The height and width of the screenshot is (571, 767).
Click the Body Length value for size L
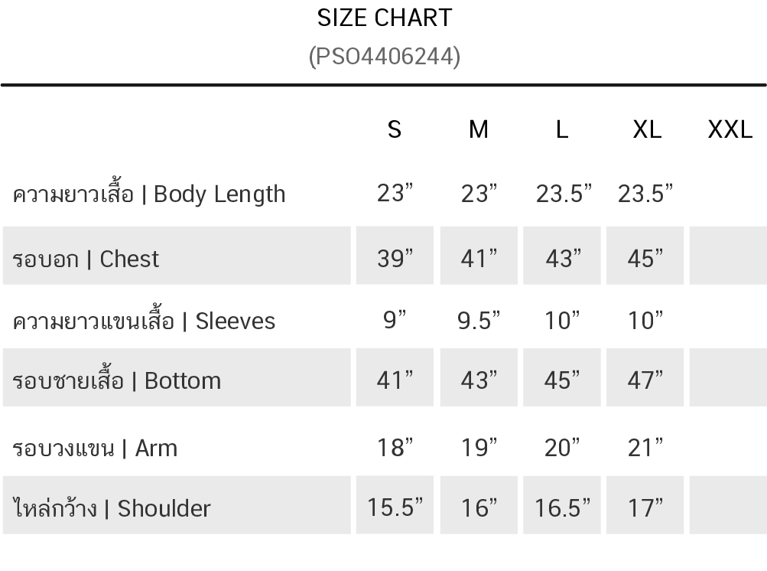pyautogui.click(x=564, y=194)
